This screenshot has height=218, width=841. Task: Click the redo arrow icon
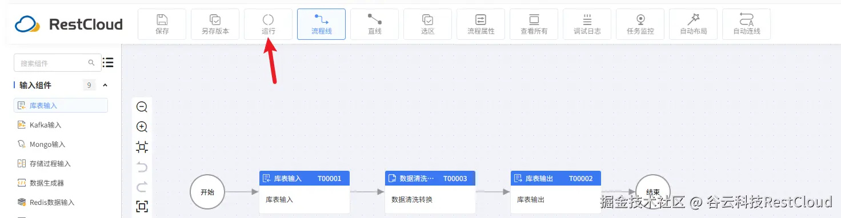tap(142, 187)
